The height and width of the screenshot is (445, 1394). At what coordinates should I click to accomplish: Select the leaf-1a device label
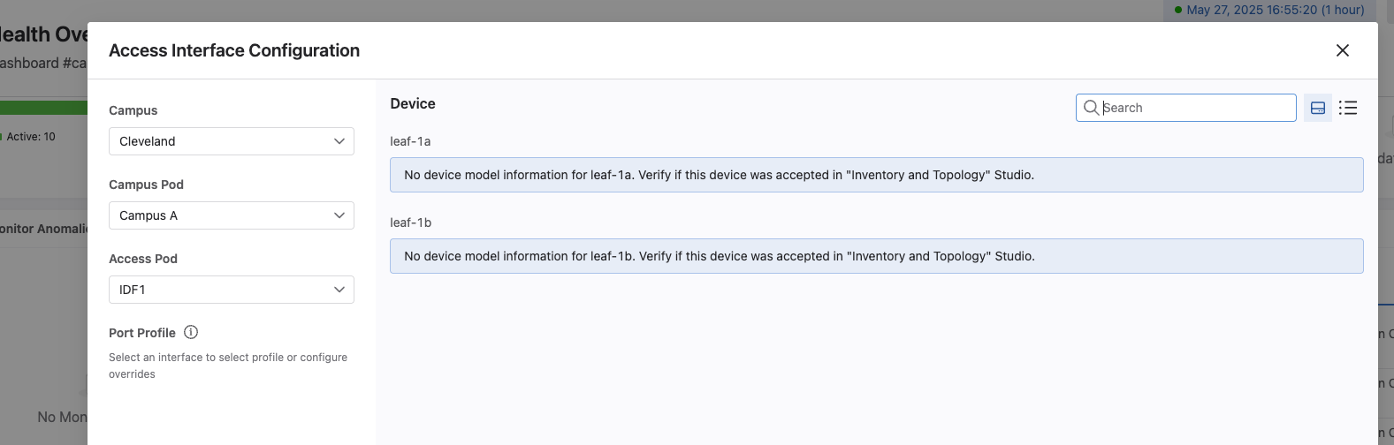(x=410, y=141)
